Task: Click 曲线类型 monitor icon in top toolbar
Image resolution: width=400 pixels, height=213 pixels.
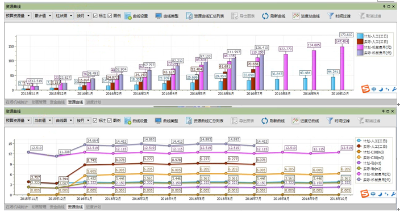Action: [159, 16]
